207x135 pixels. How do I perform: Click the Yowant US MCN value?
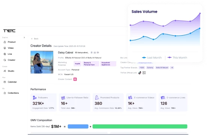tap(69, 74)
